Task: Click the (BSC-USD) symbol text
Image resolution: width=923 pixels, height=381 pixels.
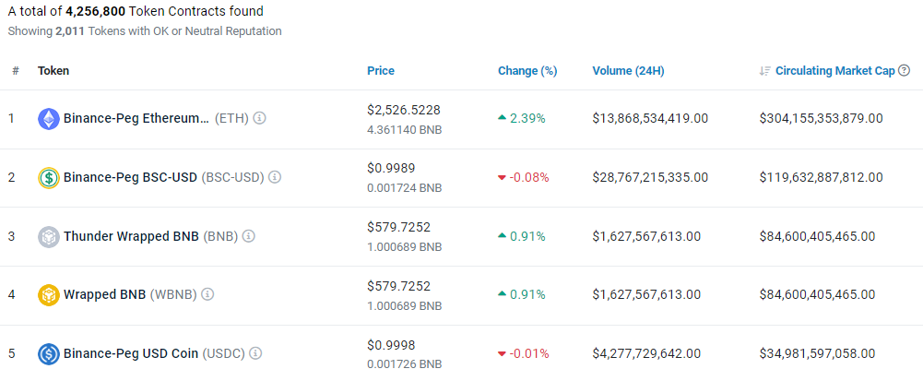Action: click(x=233, y=177)
